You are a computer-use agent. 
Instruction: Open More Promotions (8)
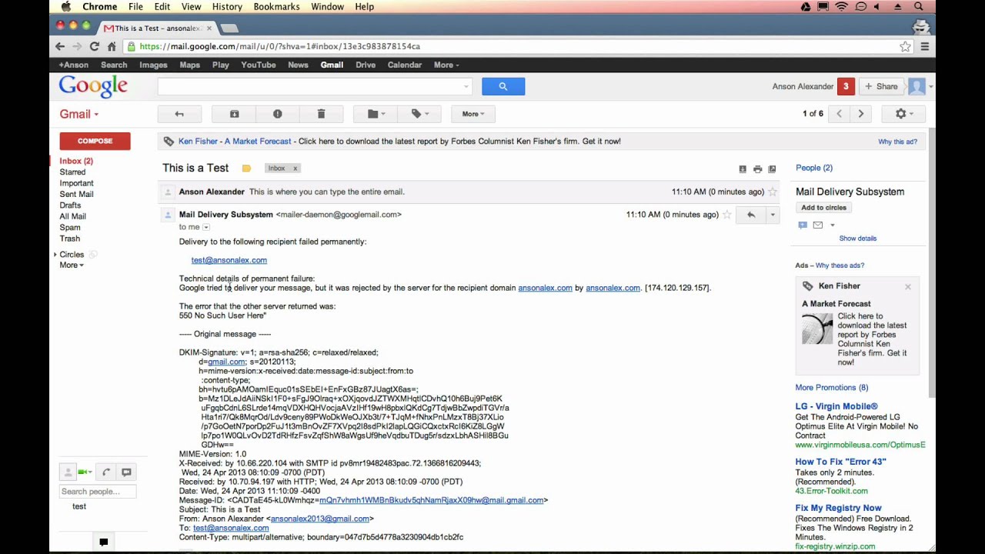[831, 388]
